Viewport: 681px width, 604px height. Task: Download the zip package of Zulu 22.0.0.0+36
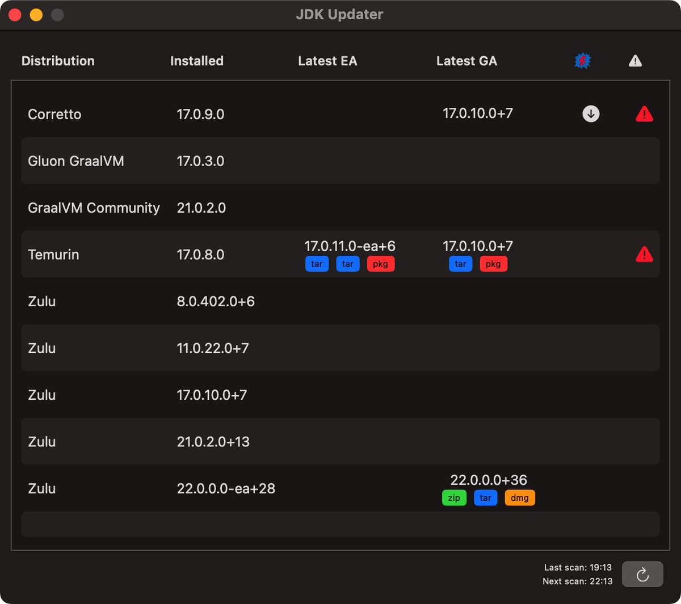pos(454,498)
